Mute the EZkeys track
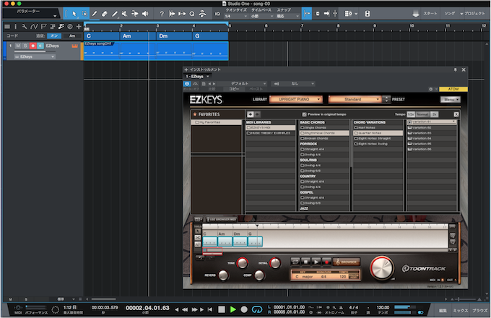The width and height of the screenshot is (491, 318). pyautogui.click(x=18, y=46)
